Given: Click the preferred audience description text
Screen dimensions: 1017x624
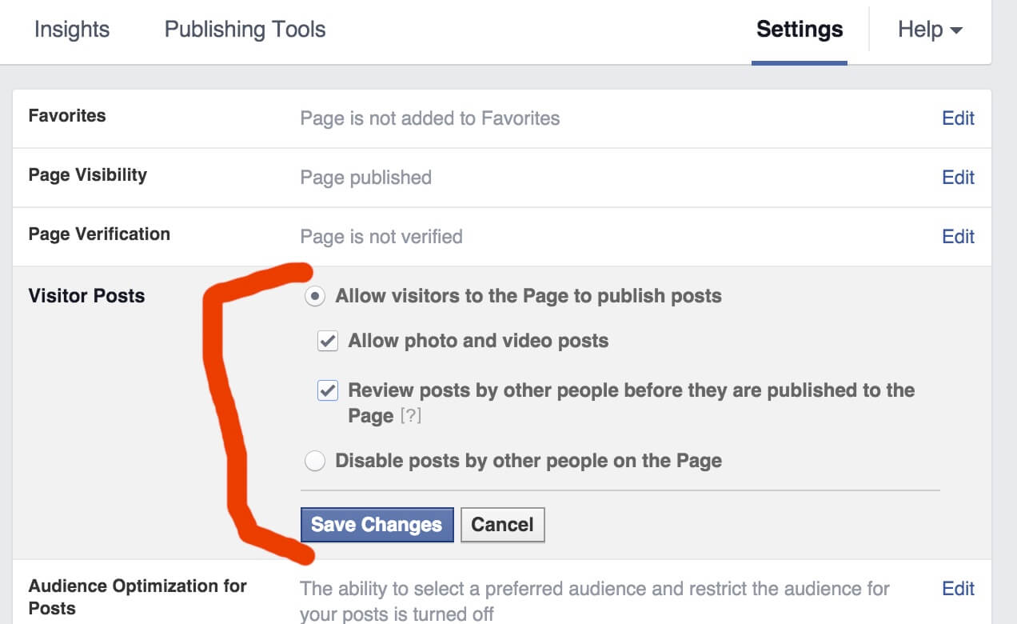Looking at the screenshot, I should click(595, 602).
